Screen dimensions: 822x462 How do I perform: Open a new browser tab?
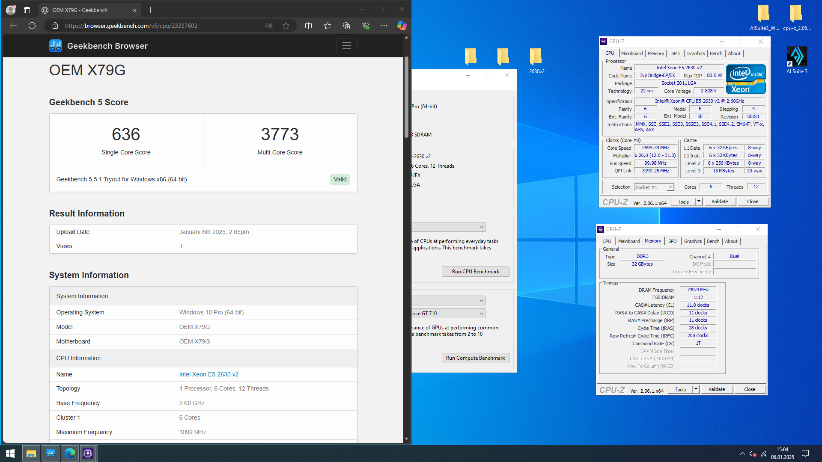pos(150,10)
